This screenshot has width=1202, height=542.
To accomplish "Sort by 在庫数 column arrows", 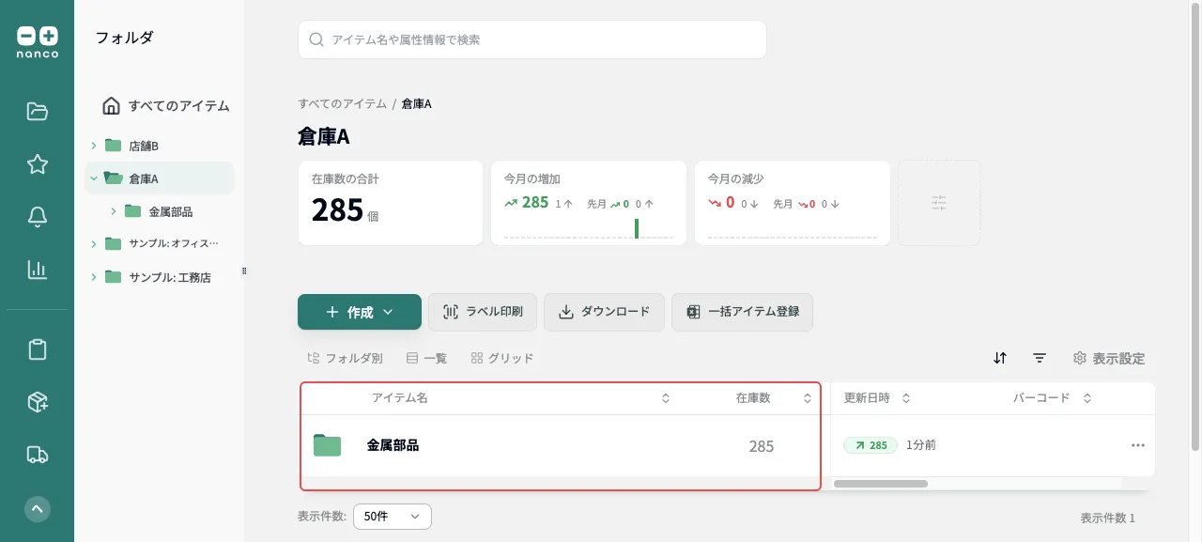I will pos(808,398).
